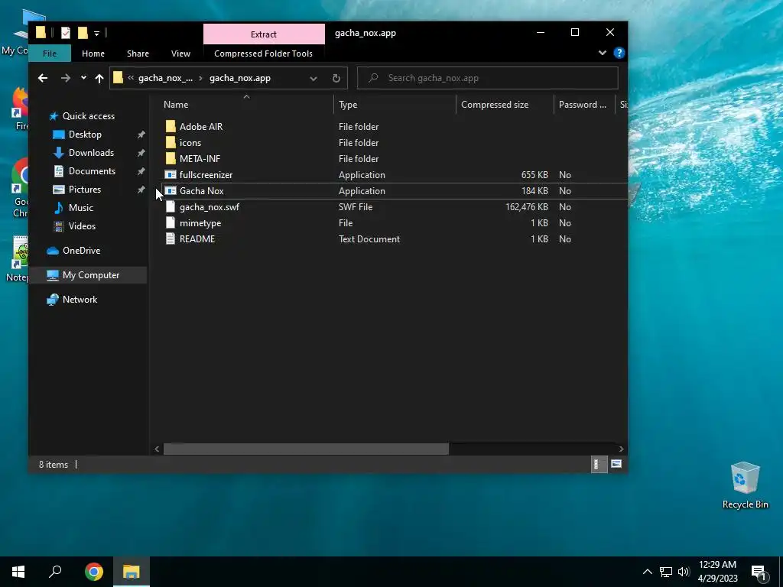Viewport: 783px width, 587px height.
Task: Open Downloads in navigation pane
Action: point(91,153)
